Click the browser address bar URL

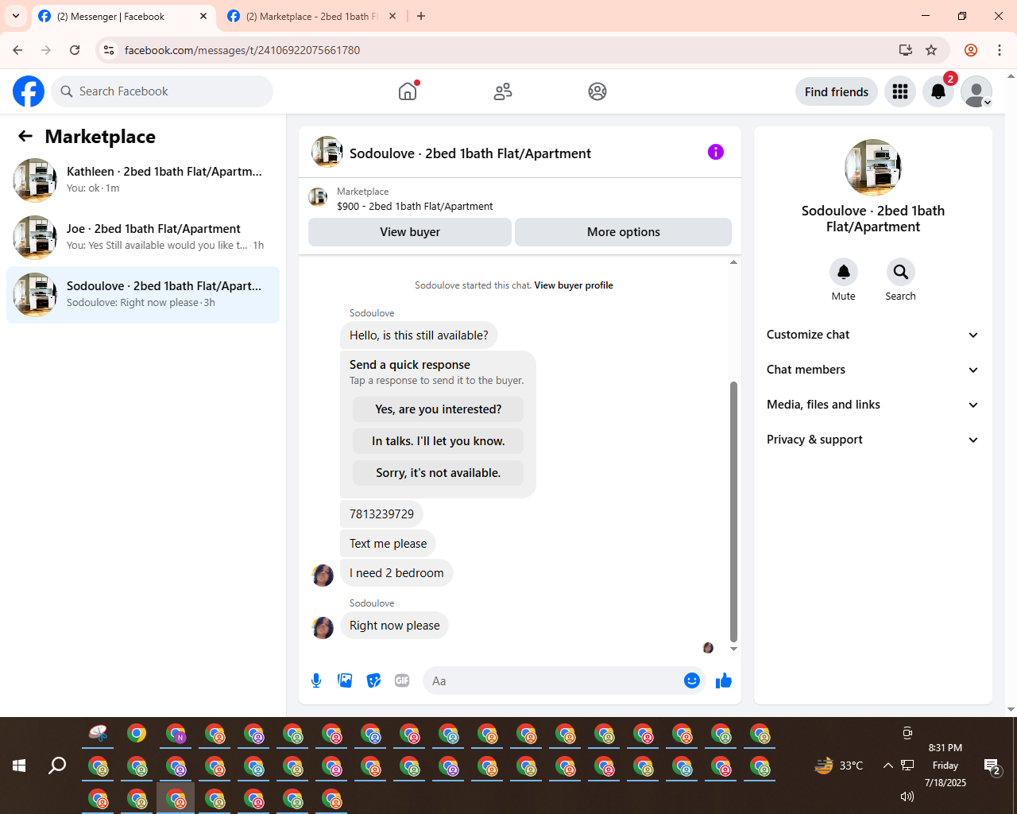(242, 50)
